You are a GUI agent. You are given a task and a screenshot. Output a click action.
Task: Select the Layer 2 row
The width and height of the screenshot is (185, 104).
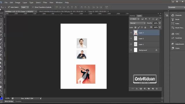point(145,38)
